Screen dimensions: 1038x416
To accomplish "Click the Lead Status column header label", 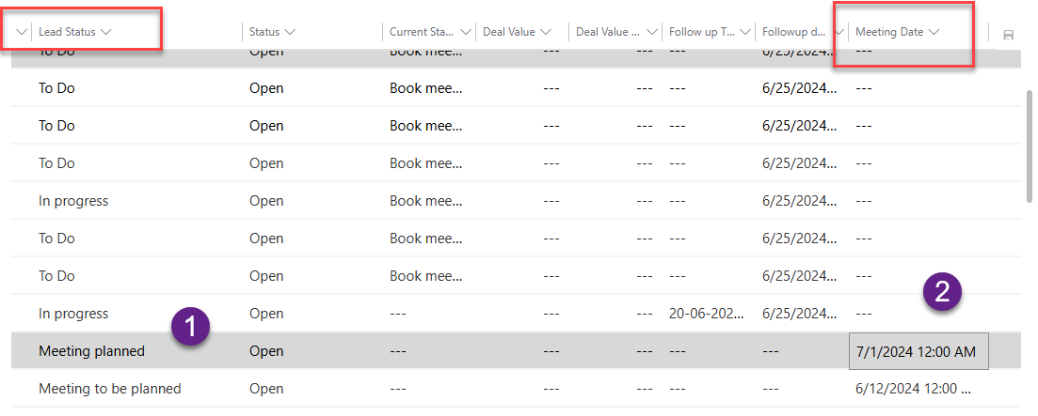I will coord(67,32).
